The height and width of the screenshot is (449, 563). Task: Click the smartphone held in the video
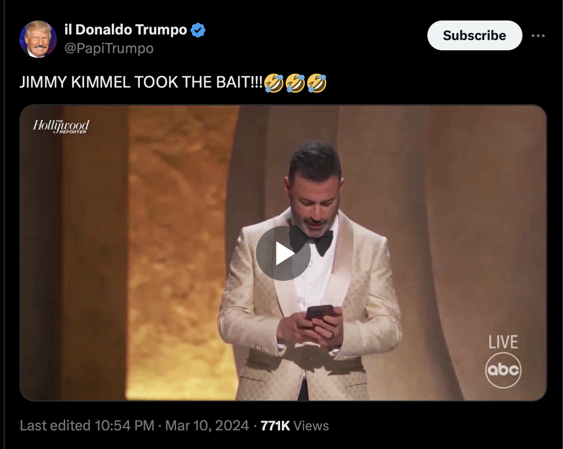point(319,312)
